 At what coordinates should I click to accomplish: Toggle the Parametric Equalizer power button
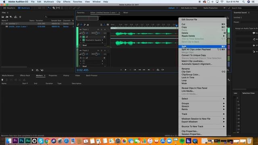coord(83,40)
